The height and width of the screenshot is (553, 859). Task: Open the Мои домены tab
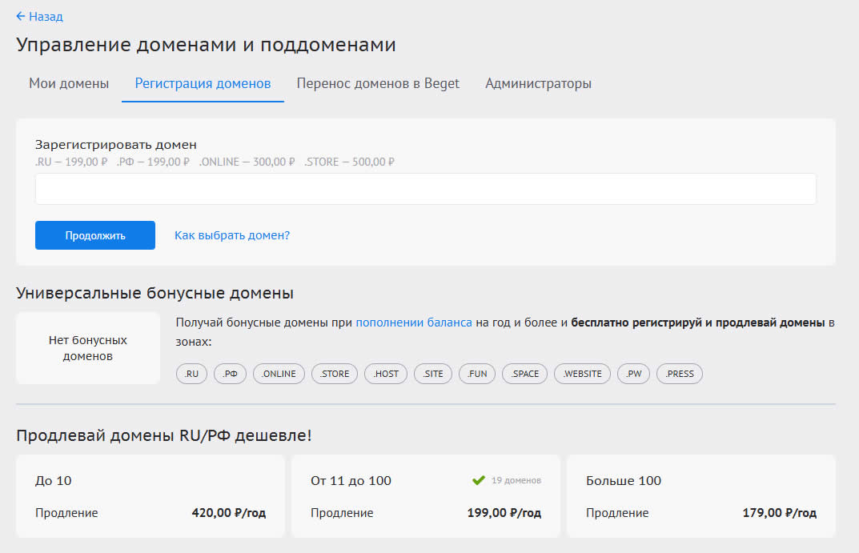pyautogui.click(x=69, y=83)
